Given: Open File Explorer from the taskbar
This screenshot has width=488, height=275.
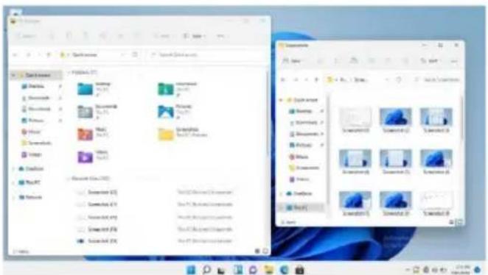Looking at the screenshot, I should coord(268,269).
